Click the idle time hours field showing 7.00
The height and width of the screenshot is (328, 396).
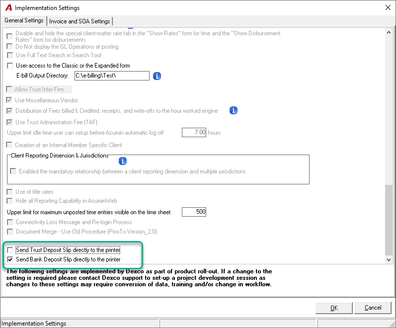[x=194, y=132]
